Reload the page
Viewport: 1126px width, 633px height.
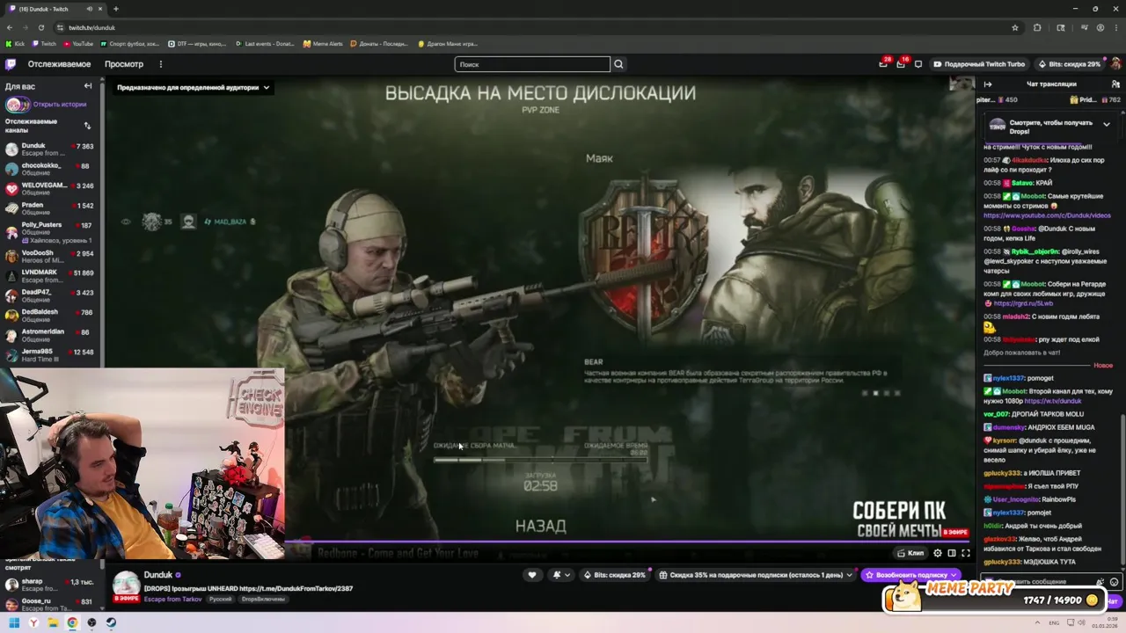(40, 27)
